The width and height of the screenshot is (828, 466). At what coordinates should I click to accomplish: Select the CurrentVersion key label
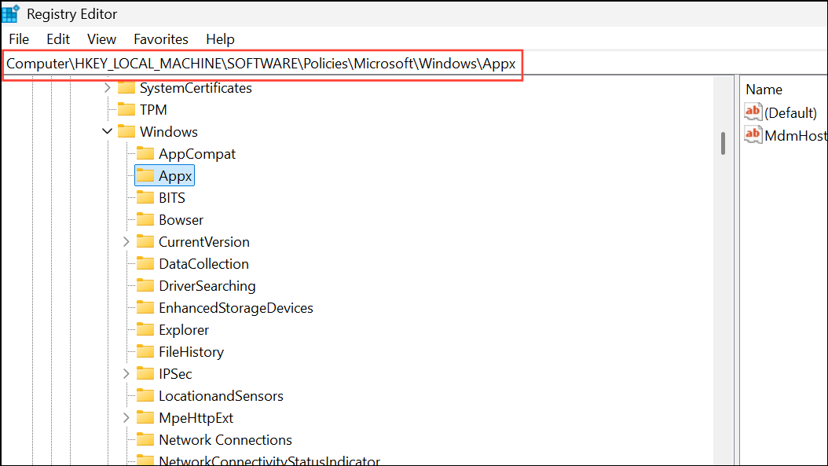[204, 242]
